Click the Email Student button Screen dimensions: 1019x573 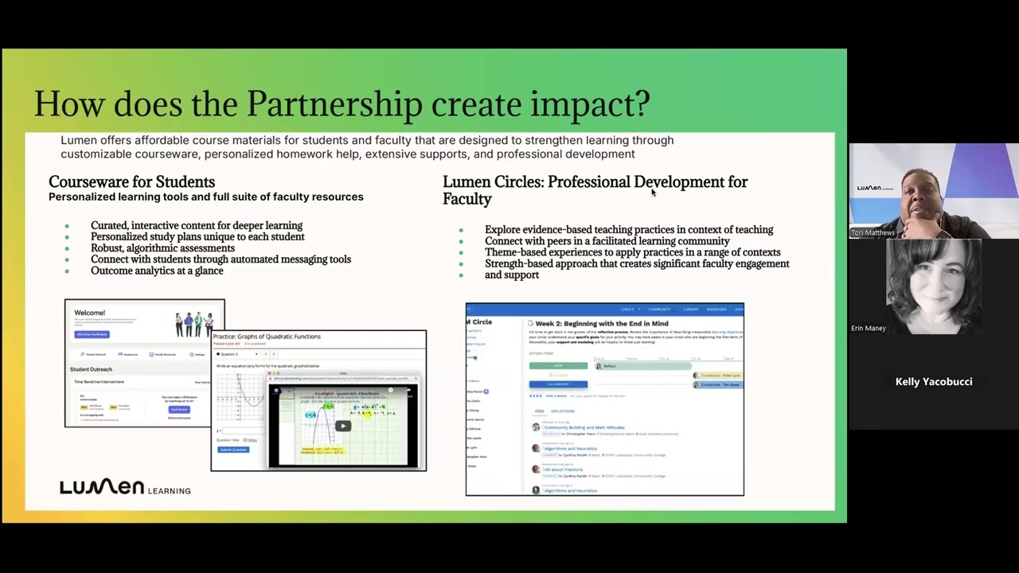click(x=179, y=410)
